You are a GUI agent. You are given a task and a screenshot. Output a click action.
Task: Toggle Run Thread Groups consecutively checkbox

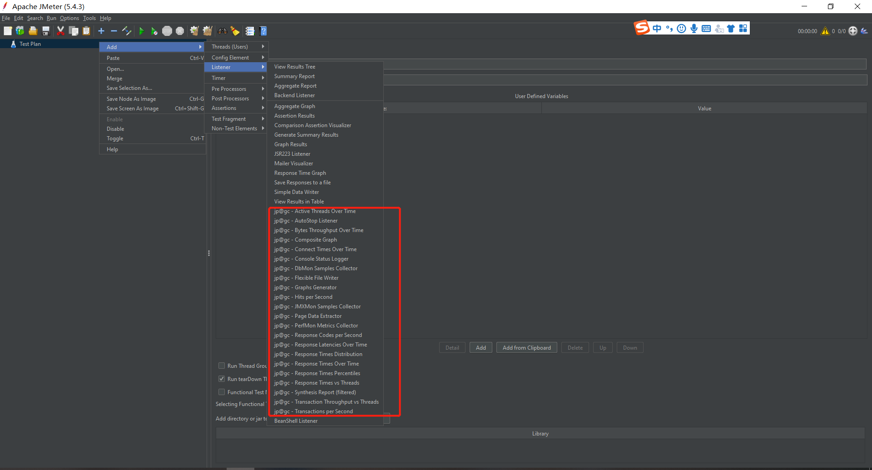(x=222, y=366)
